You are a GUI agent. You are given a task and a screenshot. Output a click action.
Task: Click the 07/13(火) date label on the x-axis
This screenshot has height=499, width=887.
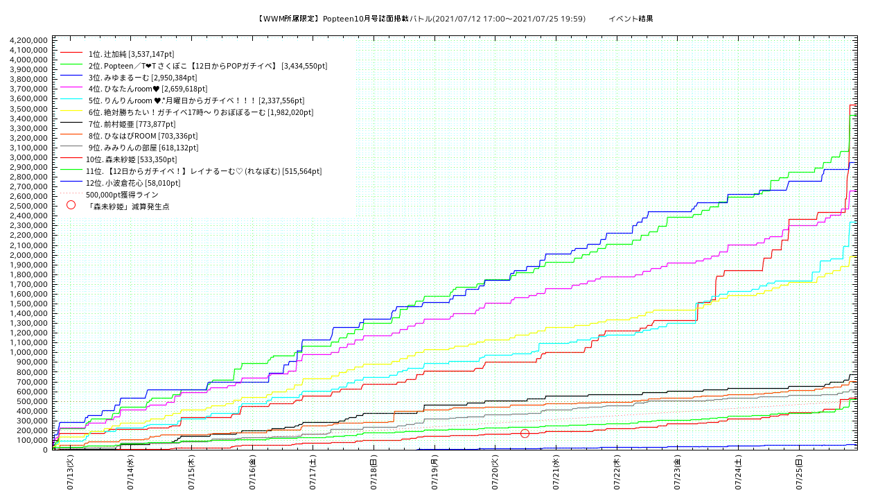pyautogui.click(x=70, y=473)
